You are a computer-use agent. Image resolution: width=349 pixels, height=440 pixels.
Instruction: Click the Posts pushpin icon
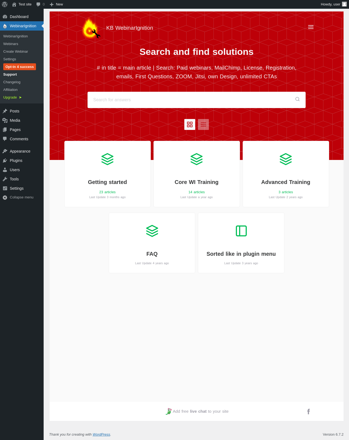tap(5, 111)
